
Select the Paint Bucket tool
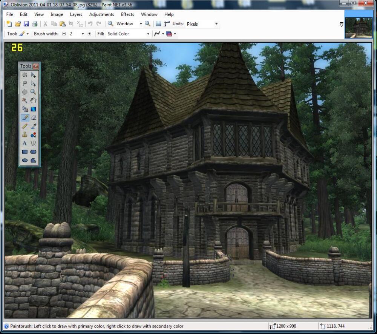[25, 109]
